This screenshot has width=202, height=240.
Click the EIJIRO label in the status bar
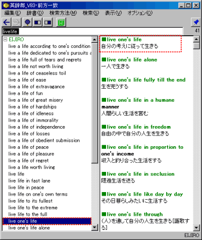point(192,235)
